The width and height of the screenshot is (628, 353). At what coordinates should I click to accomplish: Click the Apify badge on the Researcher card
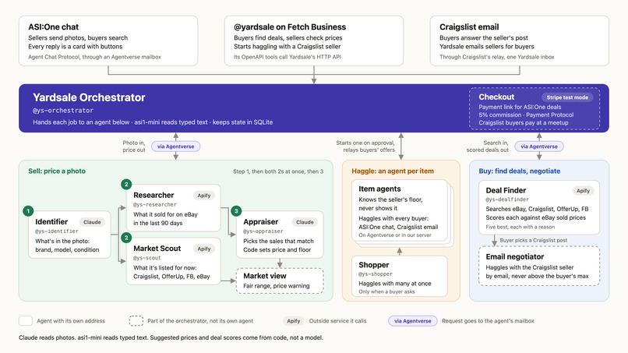[x=204, y=196]
